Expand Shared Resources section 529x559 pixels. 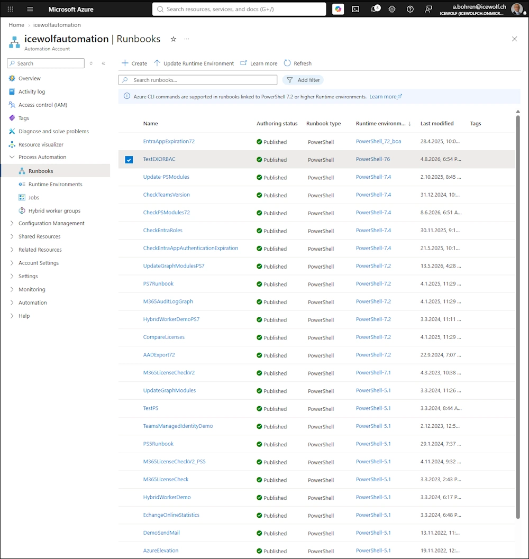tap(12, 236)
